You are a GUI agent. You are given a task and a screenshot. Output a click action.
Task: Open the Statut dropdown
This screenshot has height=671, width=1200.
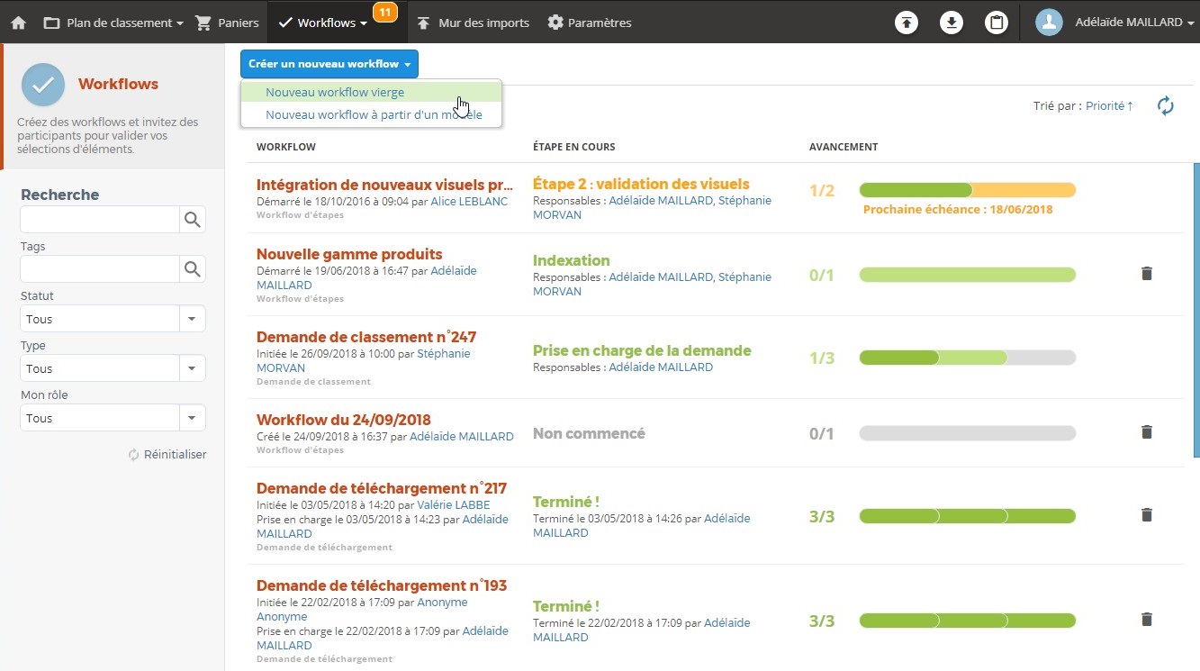[113, 319]
